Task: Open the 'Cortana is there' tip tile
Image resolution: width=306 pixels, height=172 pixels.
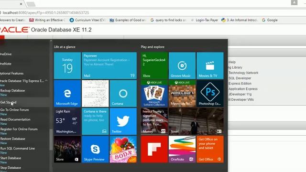Action: click(95, 121)
